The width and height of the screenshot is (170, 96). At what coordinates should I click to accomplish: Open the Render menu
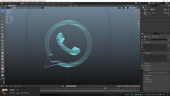click(x=10, y=3)
